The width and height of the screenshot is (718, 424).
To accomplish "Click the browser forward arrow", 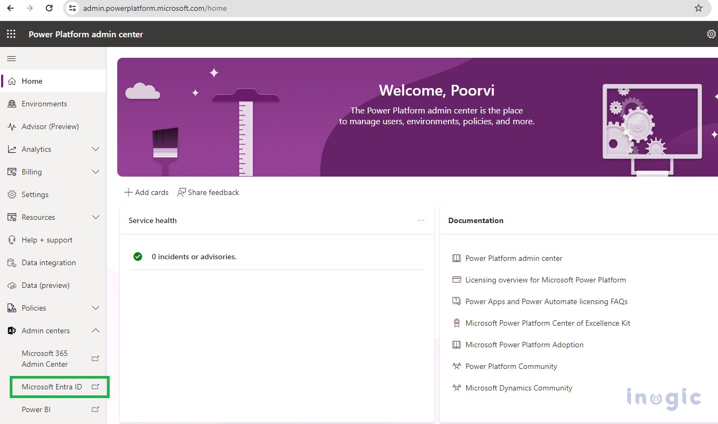I will point(30,8).
